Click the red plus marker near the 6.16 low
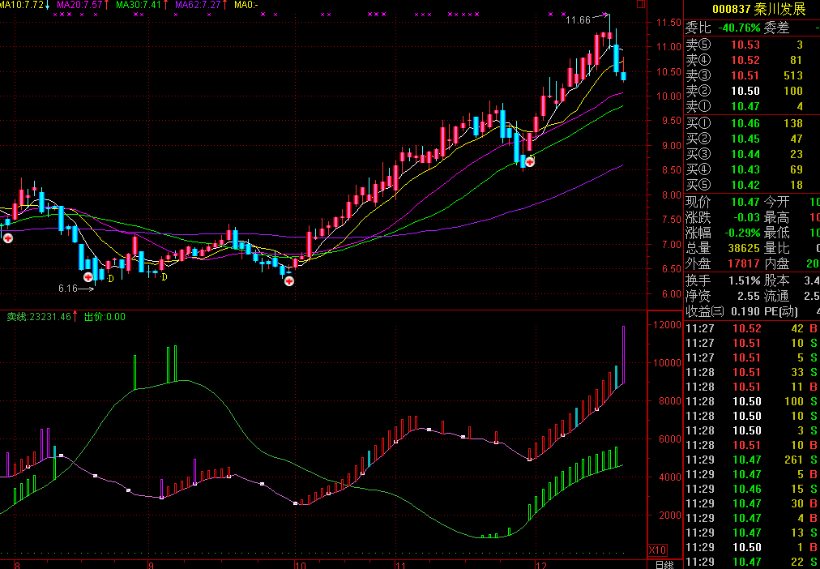This screenshot has width=820, height=569. pyautogui.click(x=88, y=277)
